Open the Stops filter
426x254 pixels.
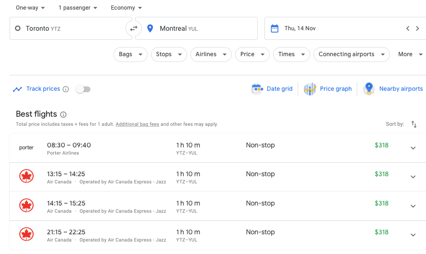[x=169, y=54]
